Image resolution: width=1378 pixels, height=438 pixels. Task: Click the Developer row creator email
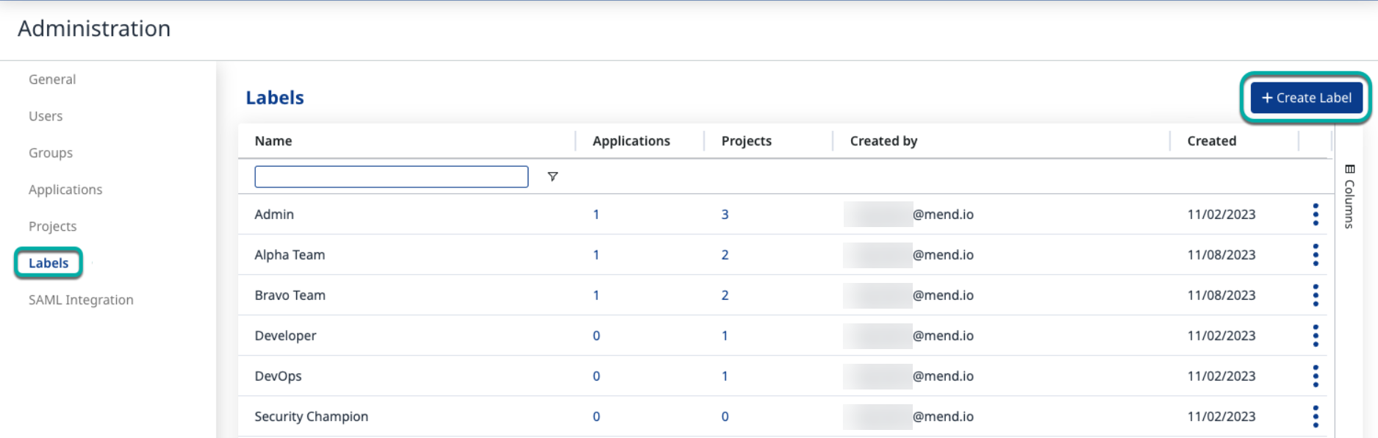(909, 336)
